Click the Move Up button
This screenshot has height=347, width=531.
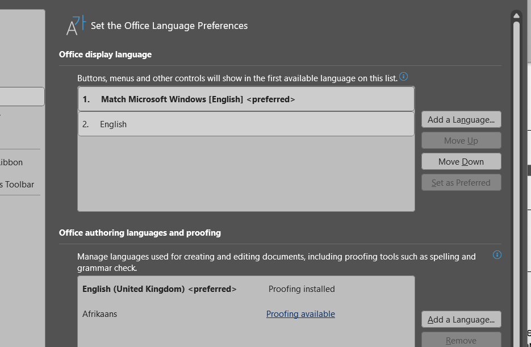[x=461, y=140]
